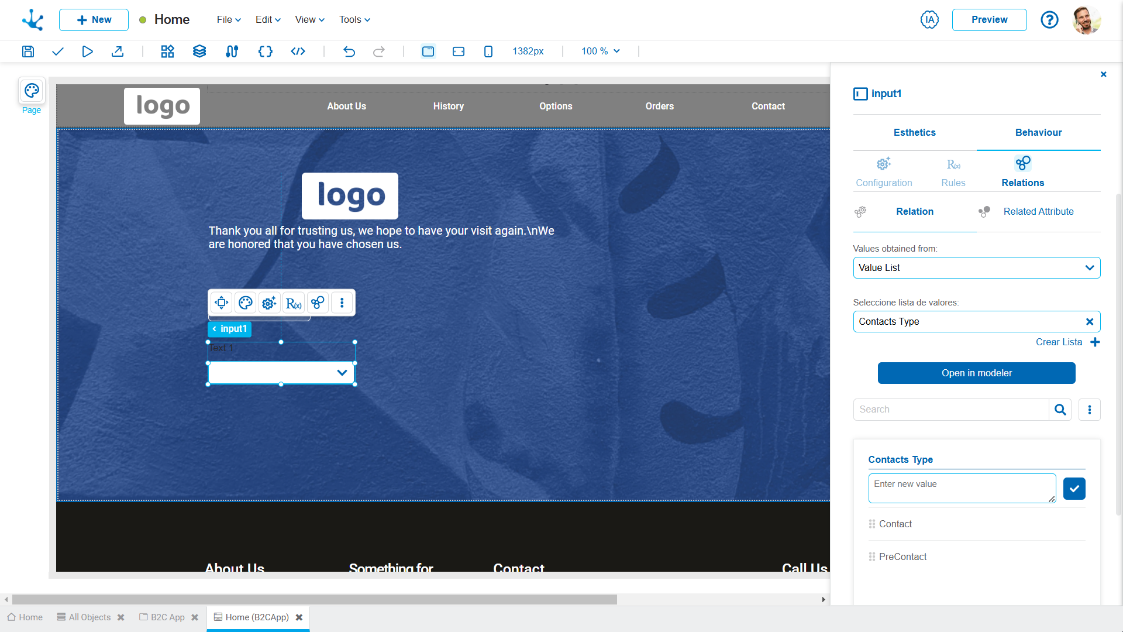Click search magnifier in Relations panel
The image size is (1123, 632).
1060,410
